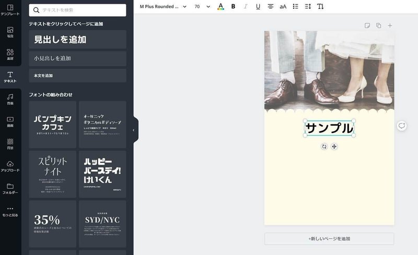Collapse the side panel with the arrow handle
This screenshot has width=418, height=255.
click(x=135, y=130)
